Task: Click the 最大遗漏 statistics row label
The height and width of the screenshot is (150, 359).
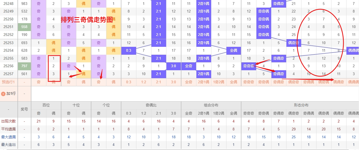Action: (x=9, y=137)
